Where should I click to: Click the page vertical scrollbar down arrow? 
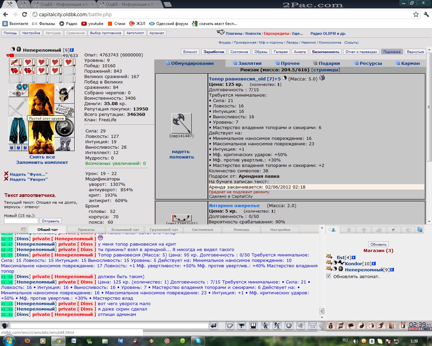coord(429,222)
